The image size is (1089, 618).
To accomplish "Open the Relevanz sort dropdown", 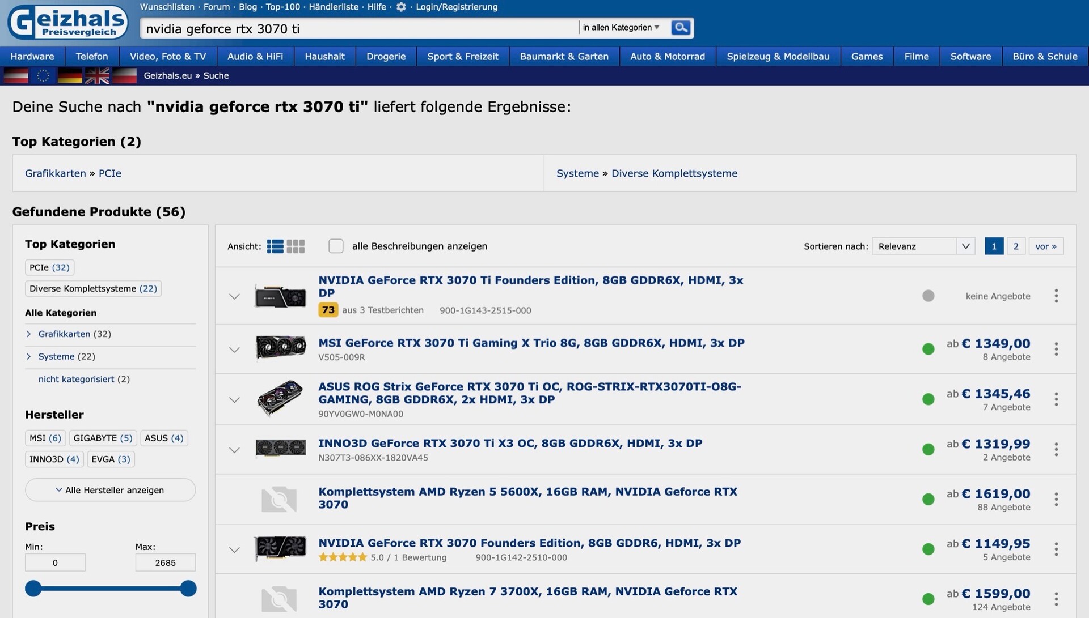I will [923, 246].
